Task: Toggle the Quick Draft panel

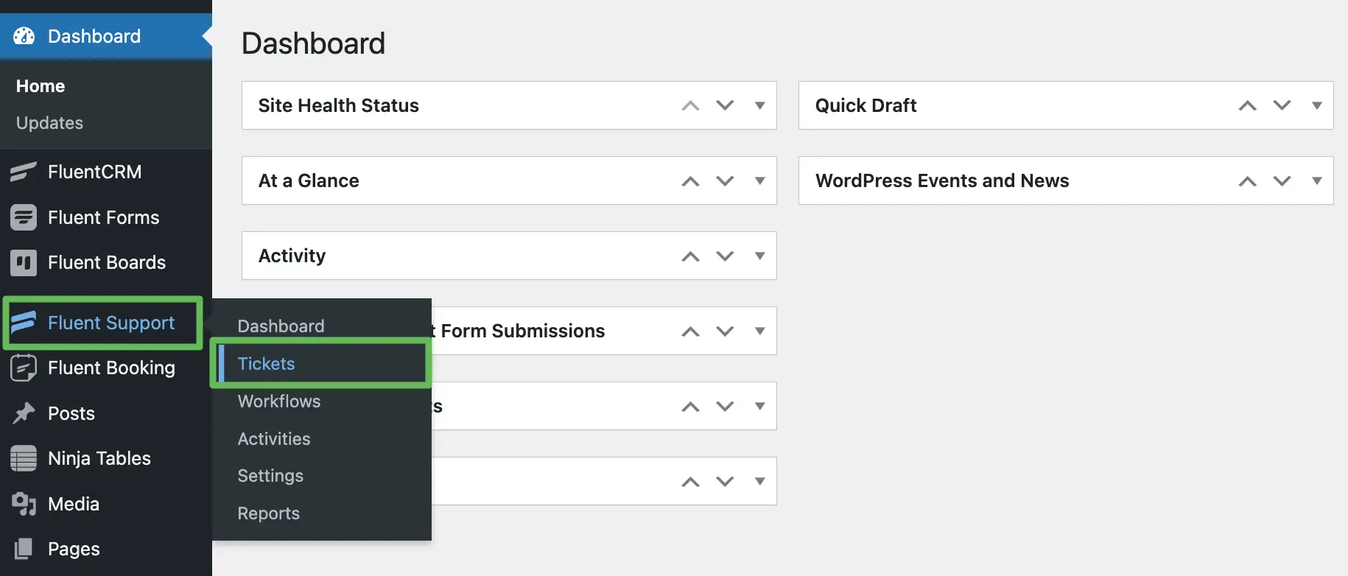Action: pyautogui.click(x=1316, y=105)
